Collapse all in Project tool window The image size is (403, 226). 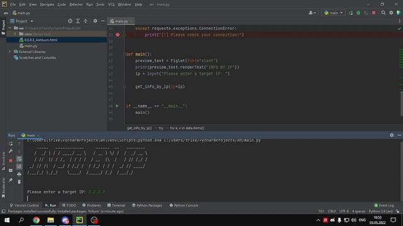click(86, 21)
